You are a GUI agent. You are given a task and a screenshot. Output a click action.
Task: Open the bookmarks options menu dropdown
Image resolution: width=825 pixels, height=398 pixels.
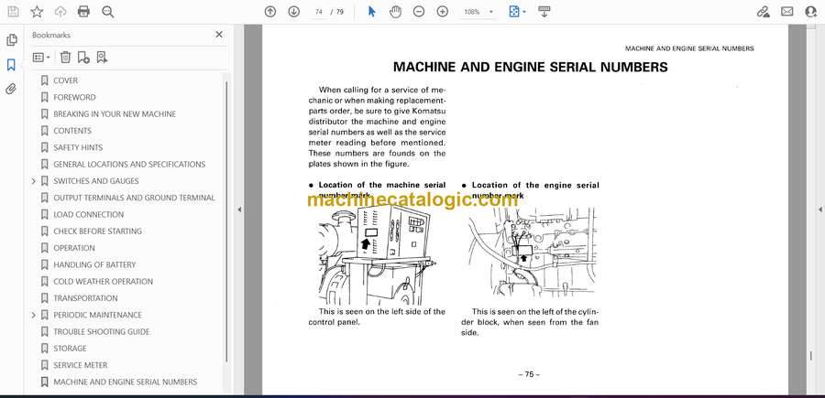pyautogui.click(x=41, y=57)
